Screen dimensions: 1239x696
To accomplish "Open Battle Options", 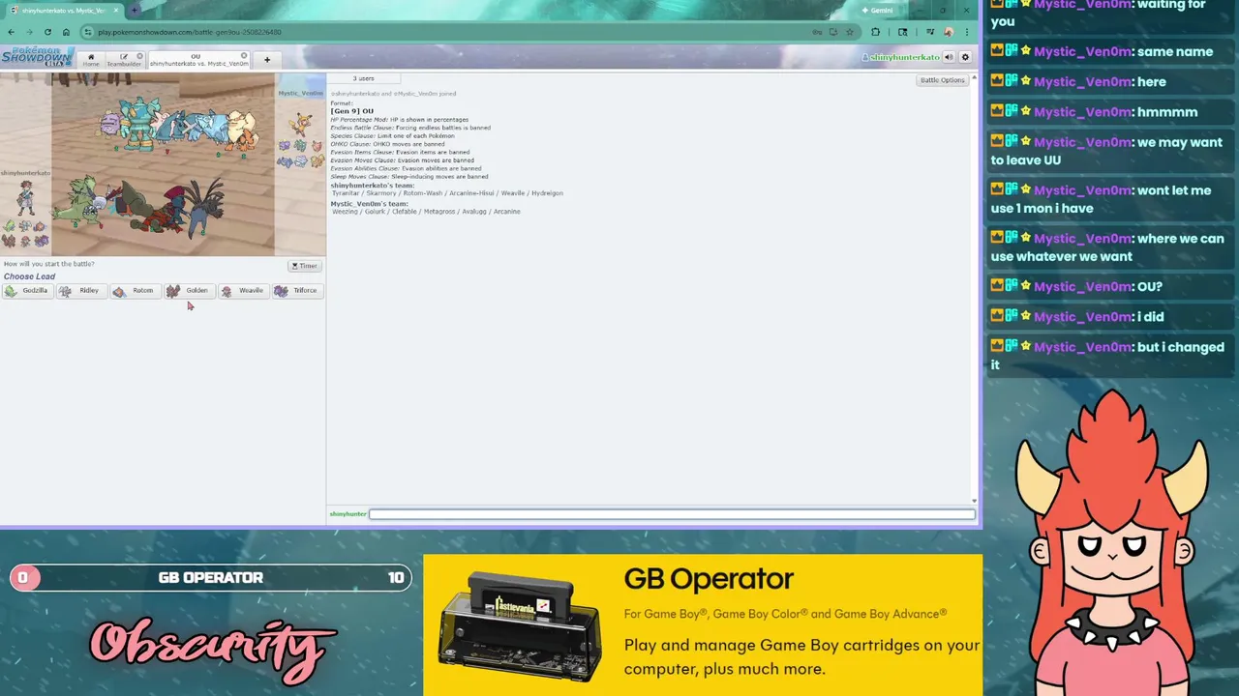I will point(942,80).
